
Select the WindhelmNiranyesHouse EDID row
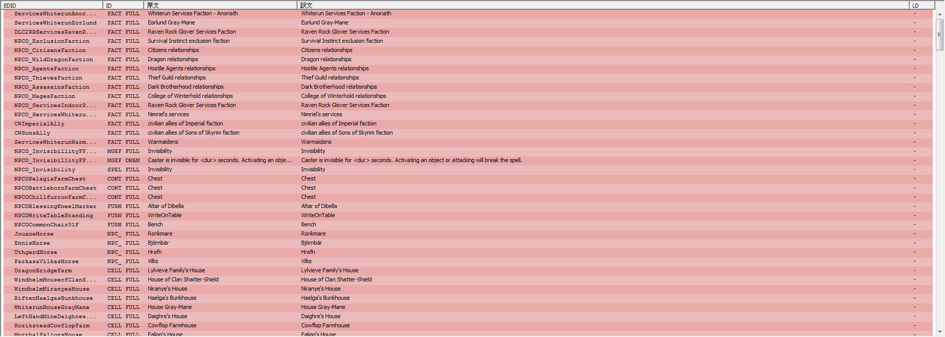(468, 289)
